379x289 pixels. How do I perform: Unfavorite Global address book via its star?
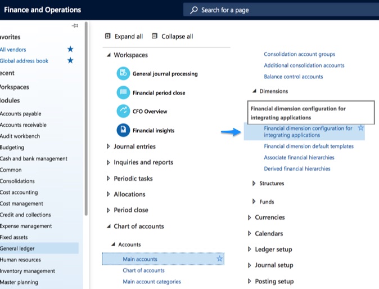(x=70, y=60)
